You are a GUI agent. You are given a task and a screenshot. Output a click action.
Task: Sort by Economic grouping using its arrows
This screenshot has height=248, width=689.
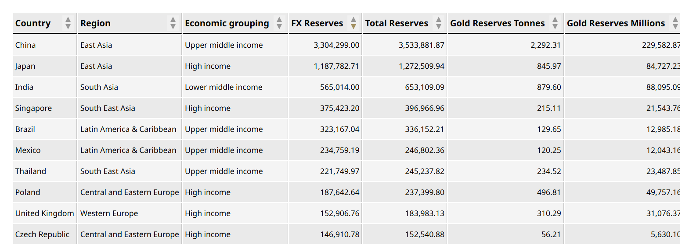click(279, 23)
